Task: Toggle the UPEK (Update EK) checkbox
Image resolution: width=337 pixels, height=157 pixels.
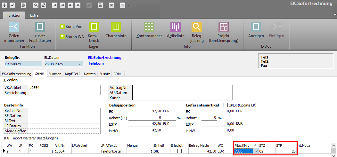Action: pyautogui.click(x=226, y=105)
